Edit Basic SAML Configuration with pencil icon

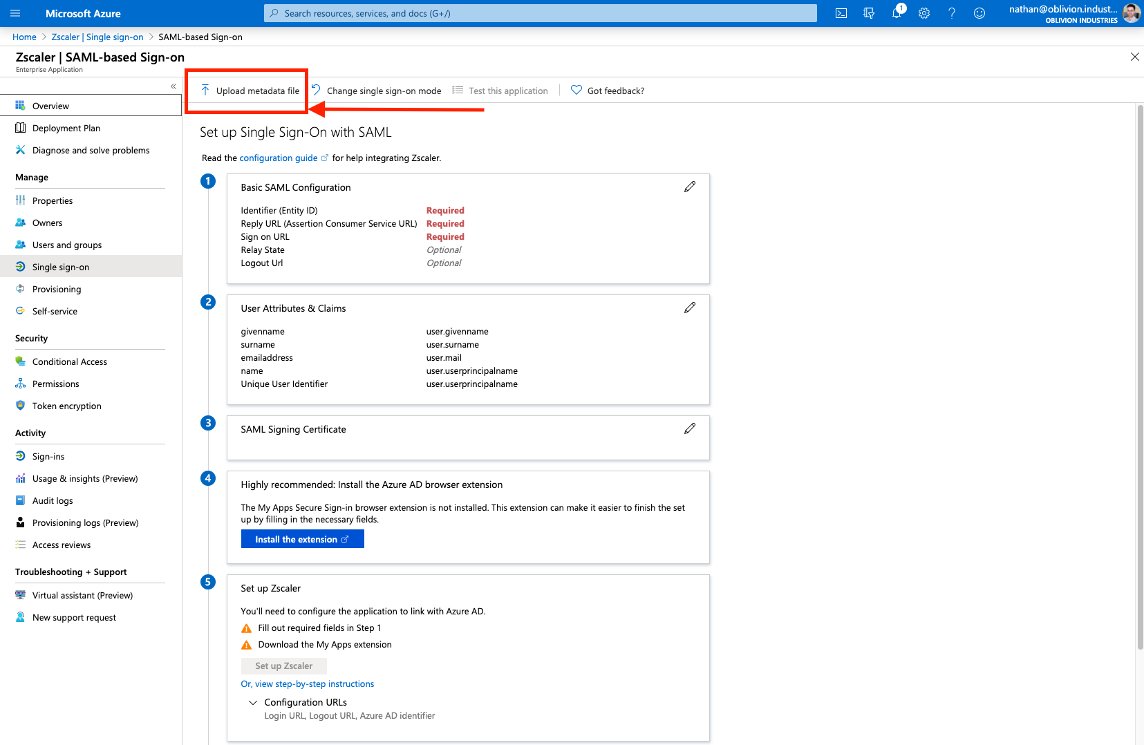click(690, 187)
